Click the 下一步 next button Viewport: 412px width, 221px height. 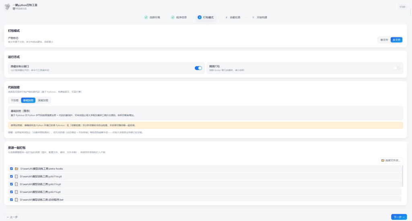coord(399,217)
